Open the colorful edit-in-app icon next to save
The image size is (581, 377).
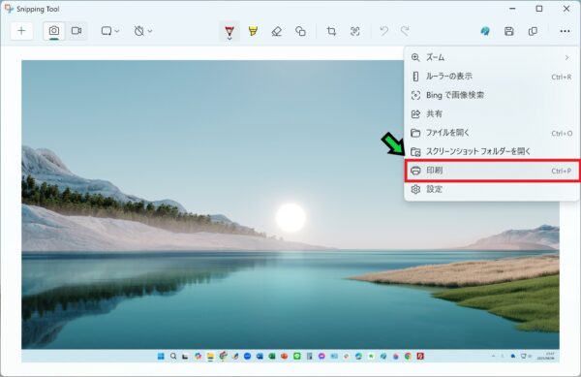[485, 32]
